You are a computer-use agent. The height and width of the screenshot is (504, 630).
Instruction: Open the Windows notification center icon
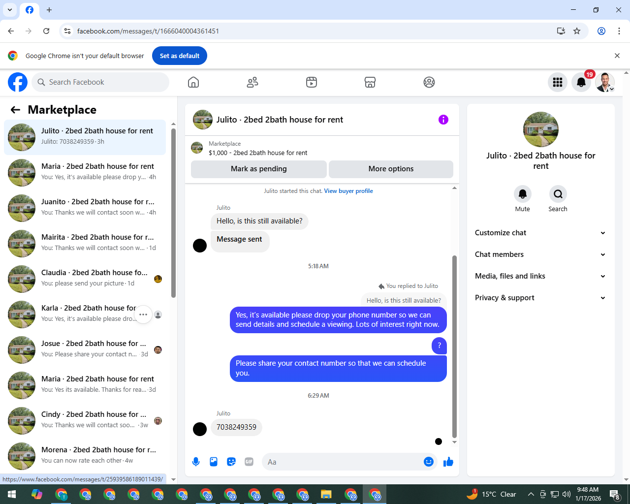[x=615, y=494]
